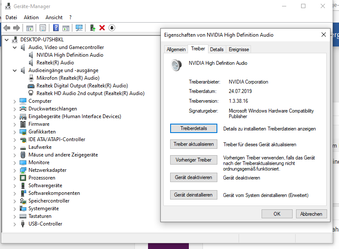Click the Vorheriger Treiber button
339x249 pixels.
tap(194, 160)
